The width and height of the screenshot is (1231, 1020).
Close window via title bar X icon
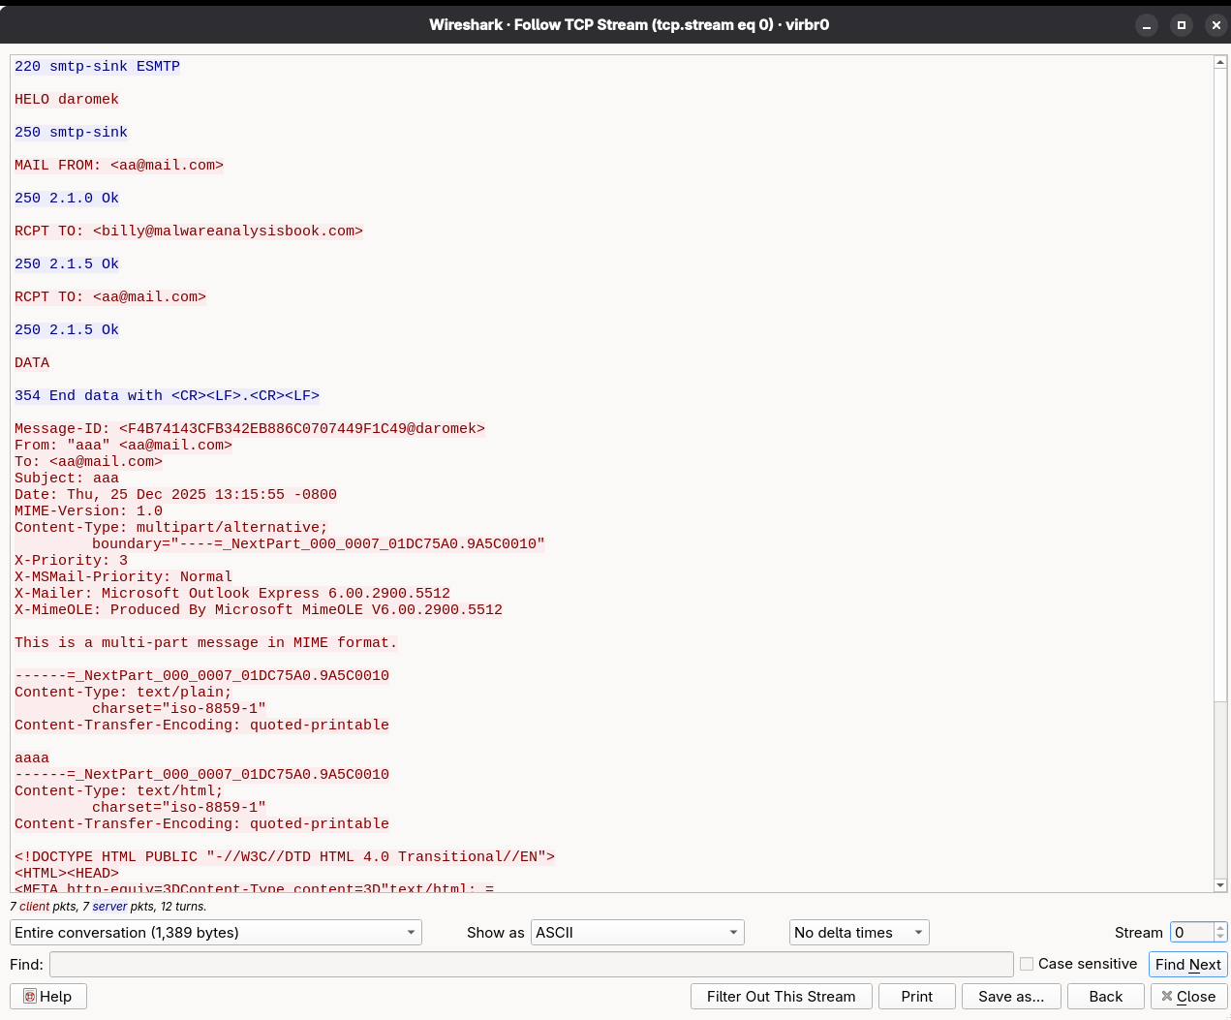(1216, 25)
